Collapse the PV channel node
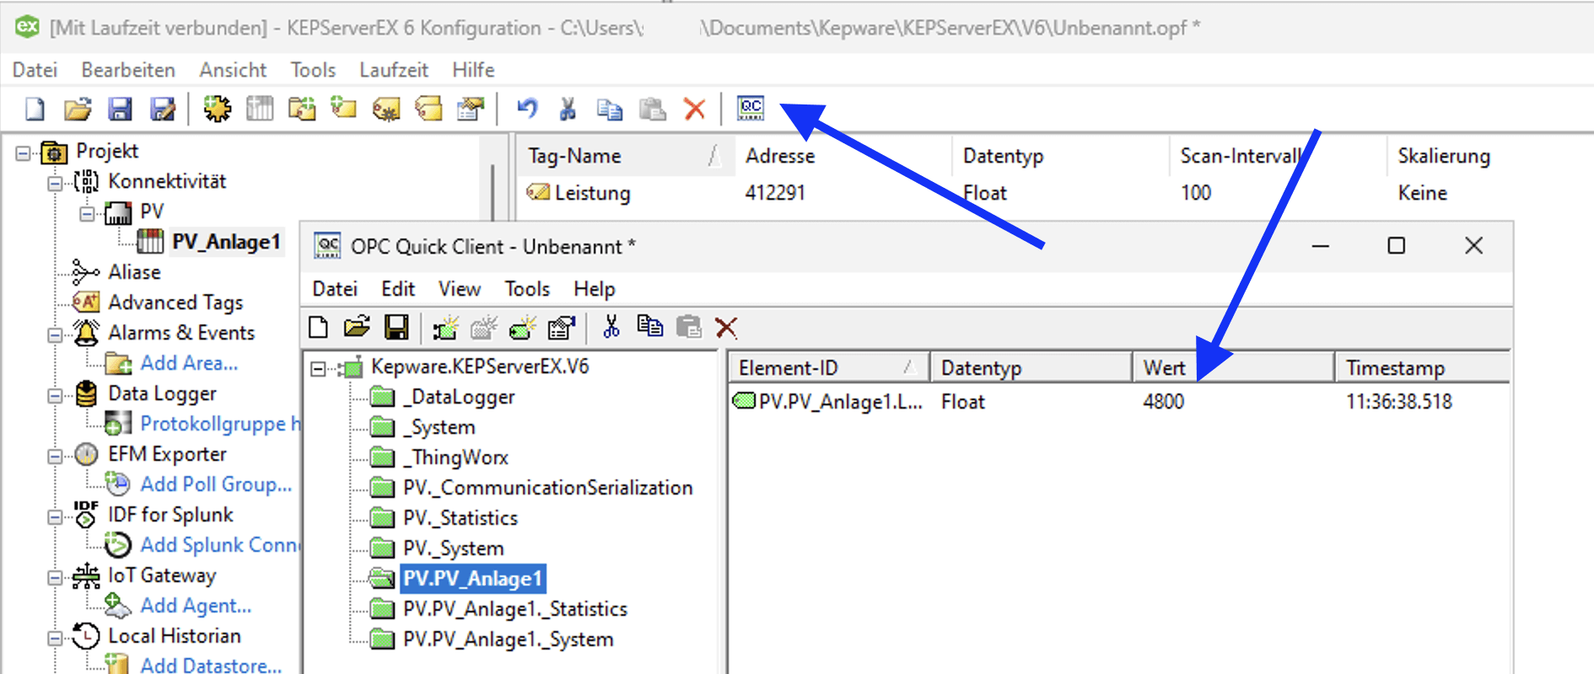The width and height of the screenshot is (1594, 674). point(87,213)
